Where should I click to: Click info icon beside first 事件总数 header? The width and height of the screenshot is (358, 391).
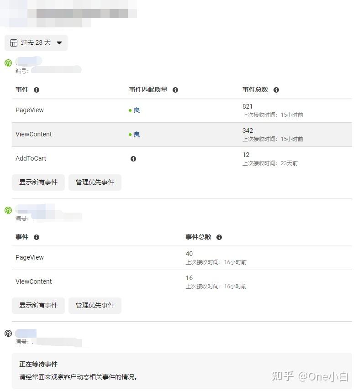pos(276,90)
